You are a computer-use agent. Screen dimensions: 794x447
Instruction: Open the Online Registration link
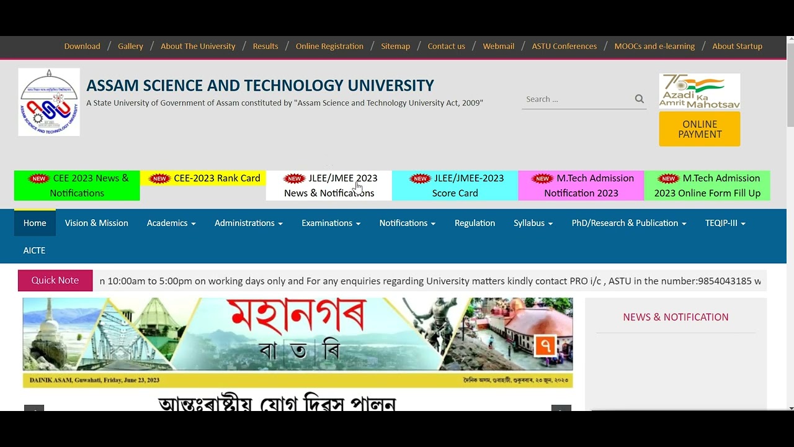(x=329, y=46)
